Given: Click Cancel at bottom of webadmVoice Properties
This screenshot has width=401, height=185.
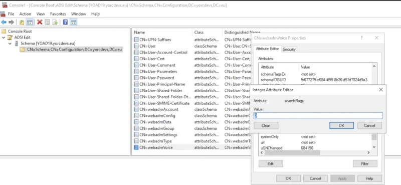Looking at the screenshot, I should pyautogui.click(x=315, y=178).
